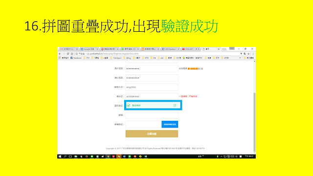Click the browser forward arrow

click(64, 54)
